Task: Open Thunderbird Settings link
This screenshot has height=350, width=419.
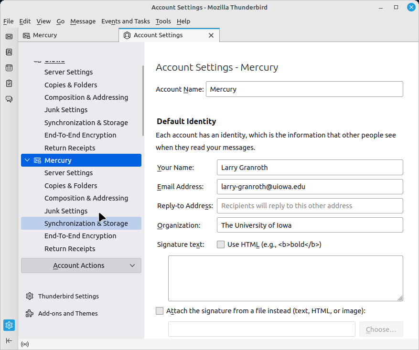Action: click(x=68, y=296)
